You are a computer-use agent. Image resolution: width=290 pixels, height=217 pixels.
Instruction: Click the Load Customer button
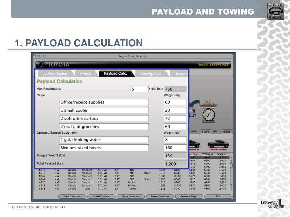pyautogui.click(x=101, y=197)
